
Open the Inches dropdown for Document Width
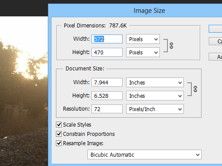click(155, 82)
